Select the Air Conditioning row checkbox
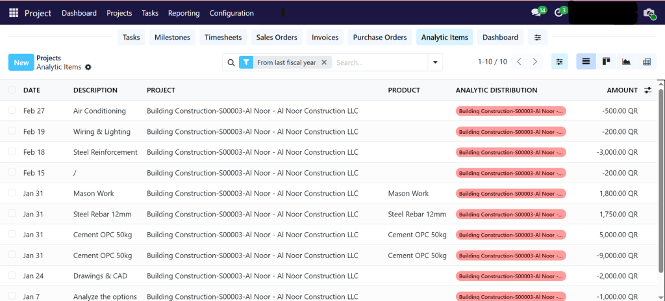 pos(12,111)
